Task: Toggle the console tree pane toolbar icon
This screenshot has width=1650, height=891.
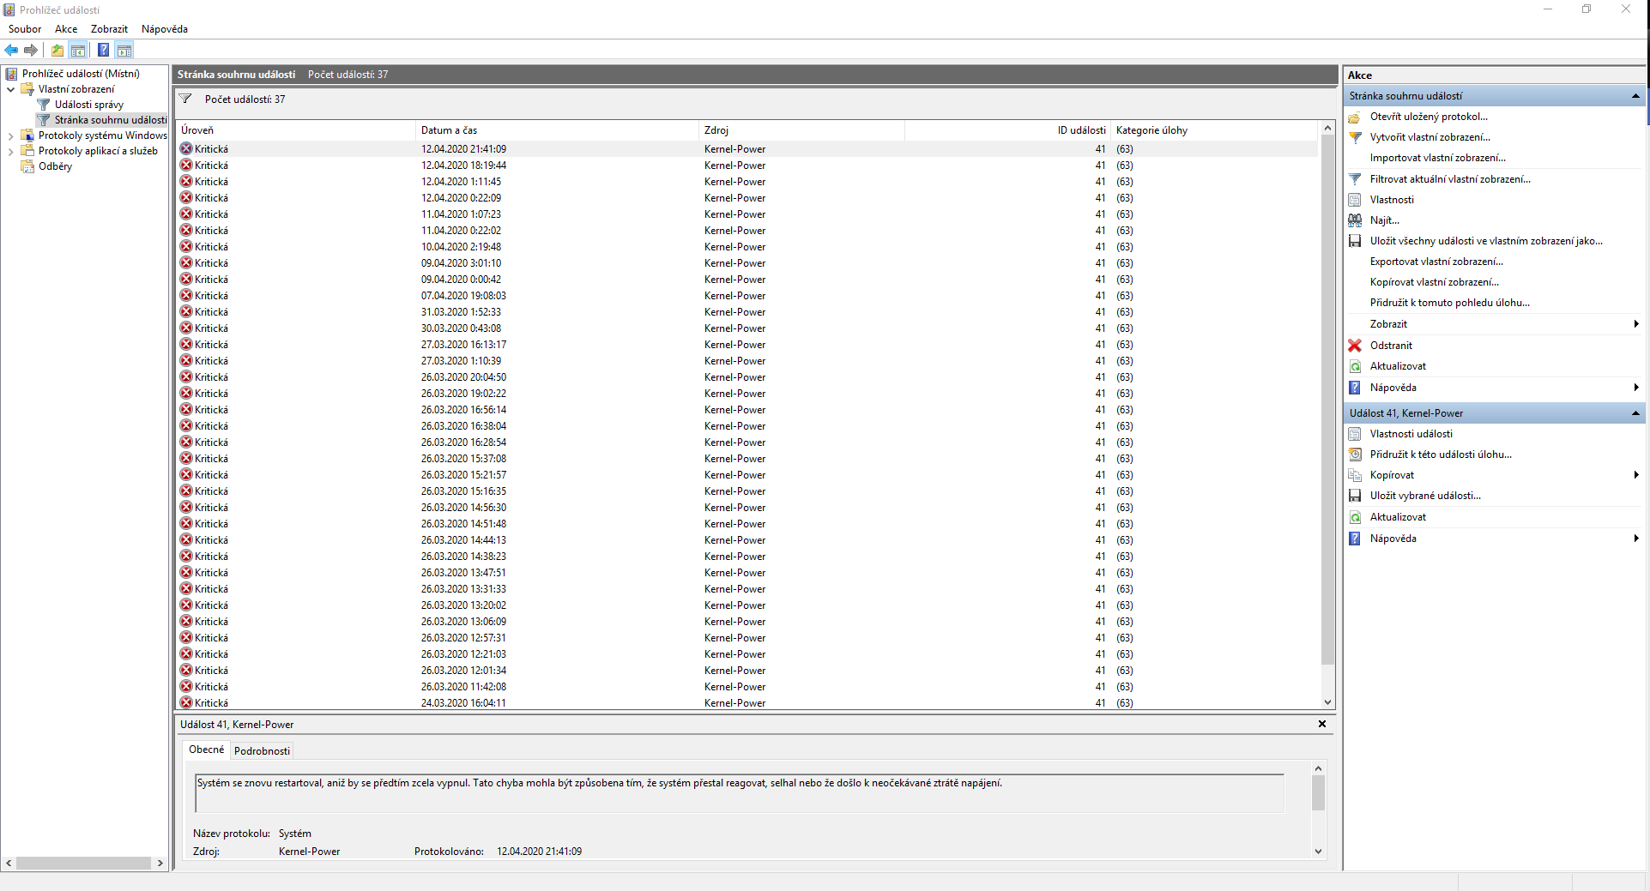Action: tap(78, 50)
